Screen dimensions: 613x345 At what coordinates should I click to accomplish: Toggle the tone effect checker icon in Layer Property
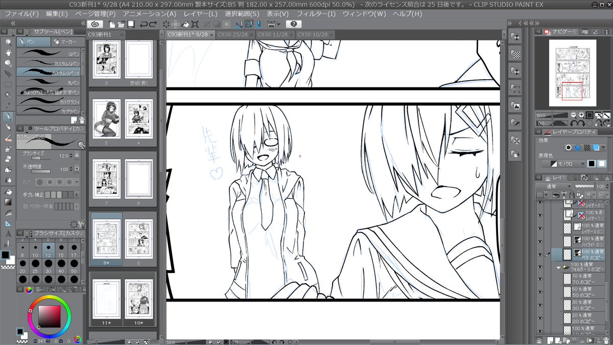click(587, 148)
